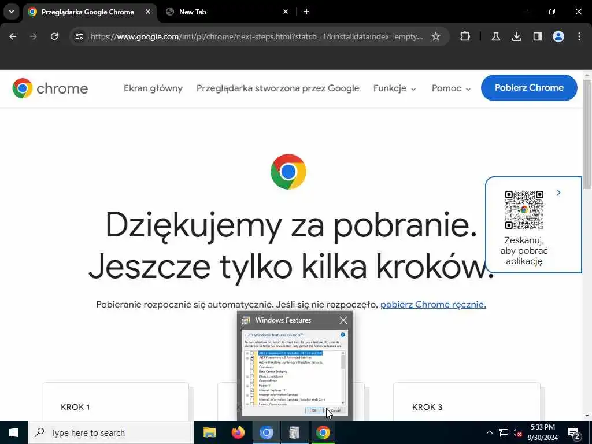
Task: Close the Windows Features preview thumbnail
Action: click(x=343, y=320)
